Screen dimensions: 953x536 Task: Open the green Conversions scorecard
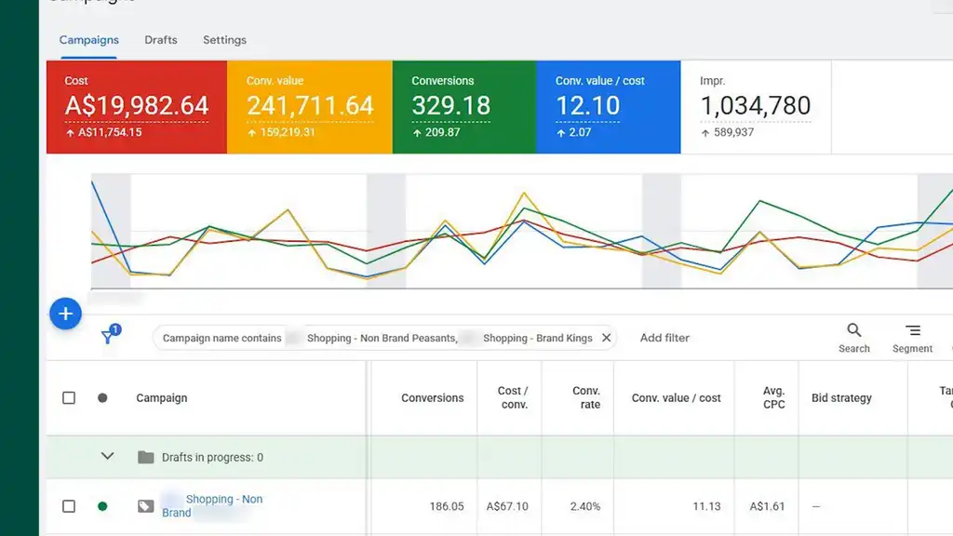coord(464,107)
